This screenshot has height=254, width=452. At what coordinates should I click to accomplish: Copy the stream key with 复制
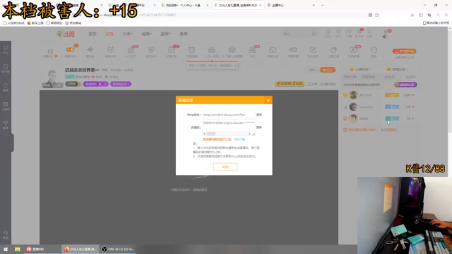click(259, 128)
